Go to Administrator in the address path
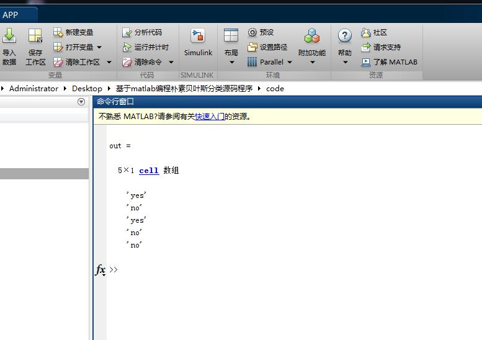Image resolution: width=482 pixels, height=340 pixels. [x=33, y=89]
